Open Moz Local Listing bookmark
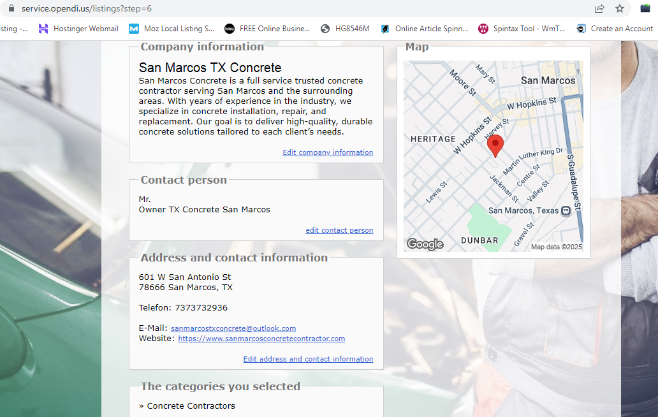658x417 pixels. click(172, 29)
